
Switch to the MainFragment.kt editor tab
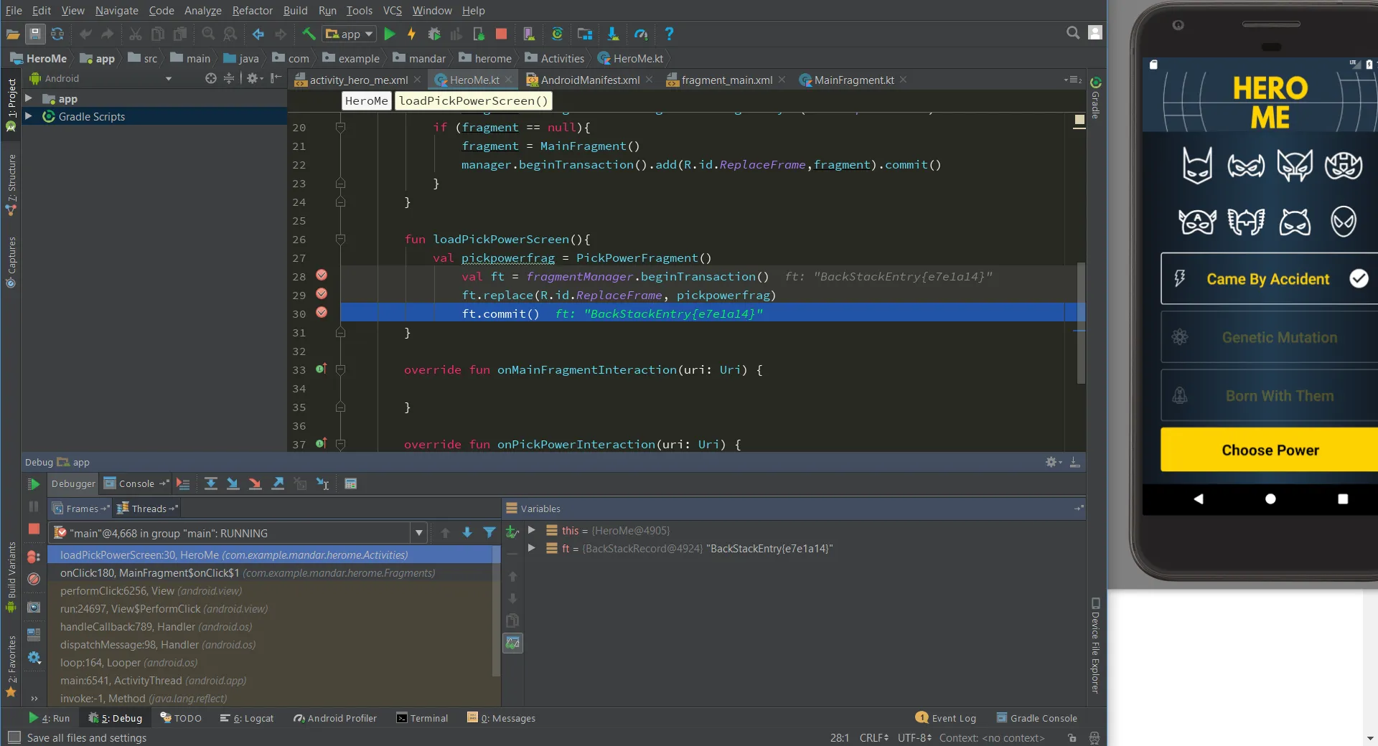853,80
